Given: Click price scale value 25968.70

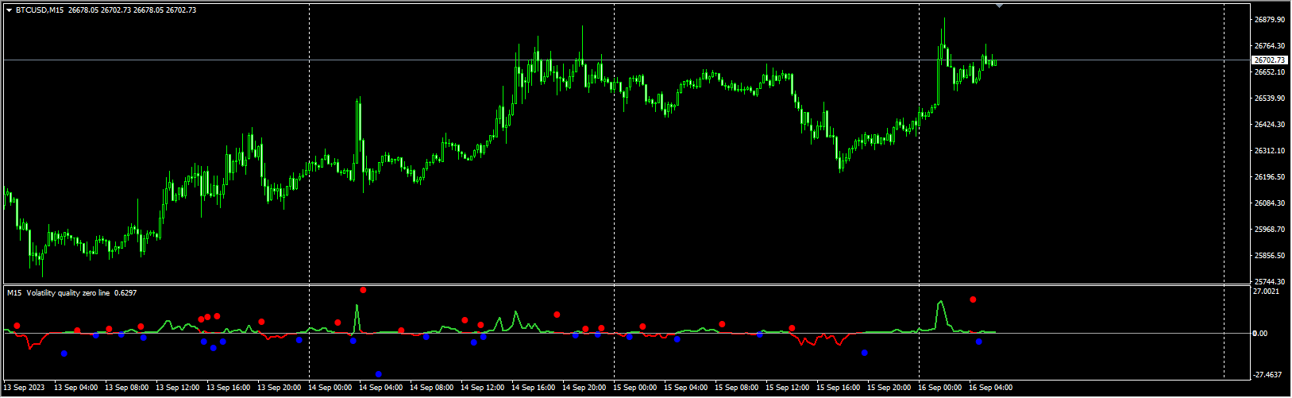Looking at the screenshot, I should click(1270, 229).
